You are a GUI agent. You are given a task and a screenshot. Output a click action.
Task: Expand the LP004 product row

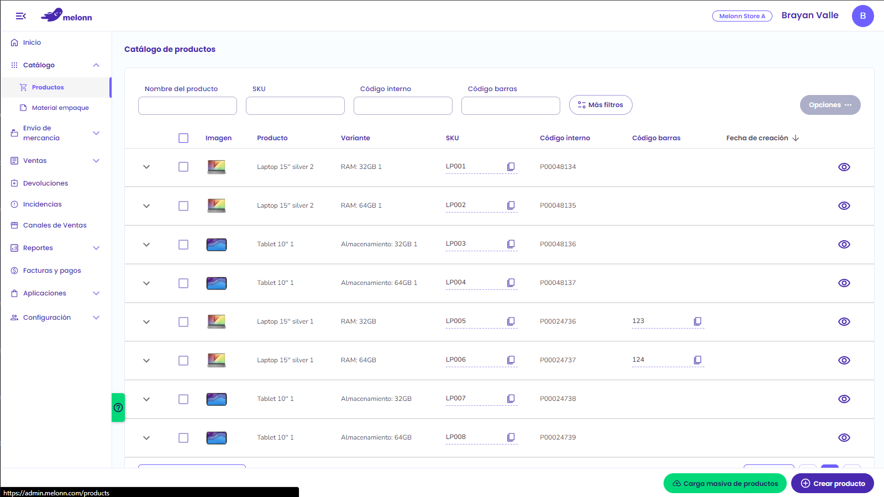(146, 283)
